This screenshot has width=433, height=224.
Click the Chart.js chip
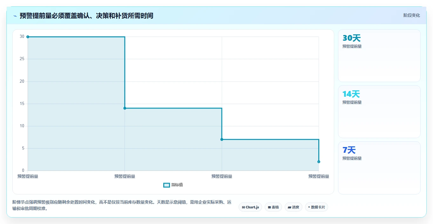click(x=250, y=207)
